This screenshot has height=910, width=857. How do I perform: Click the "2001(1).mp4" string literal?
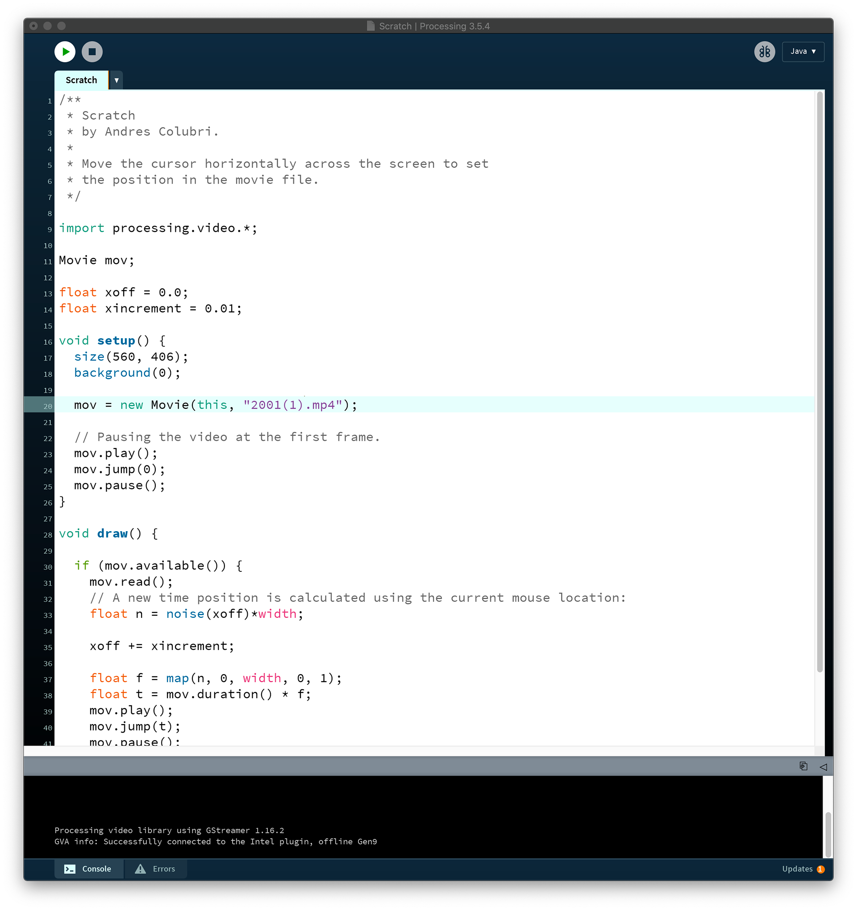293,405
